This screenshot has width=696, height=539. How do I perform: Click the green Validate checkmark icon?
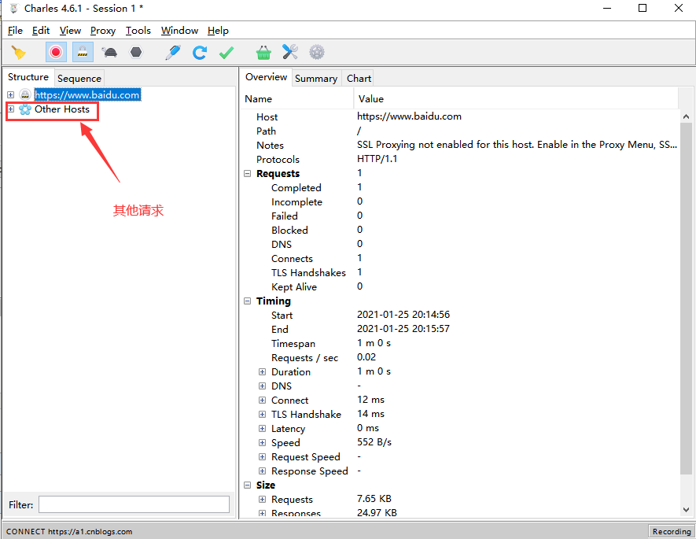click(x=226, y=53)
